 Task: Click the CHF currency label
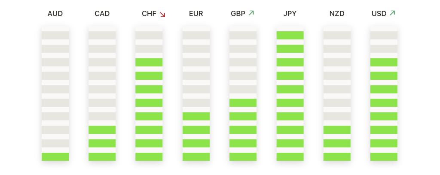(149, 14)
